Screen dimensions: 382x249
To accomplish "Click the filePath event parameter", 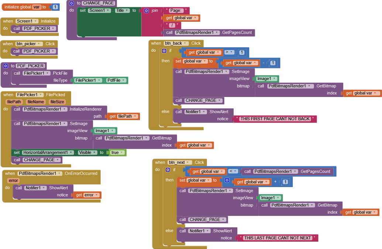I will pyautogui.click(x=14, y=102).
